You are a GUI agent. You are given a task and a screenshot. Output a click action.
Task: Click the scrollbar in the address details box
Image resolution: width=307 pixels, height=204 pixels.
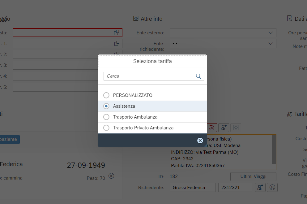(274, 149)
